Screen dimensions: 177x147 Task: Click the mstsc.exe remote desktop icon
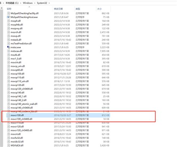pos(8,47)
